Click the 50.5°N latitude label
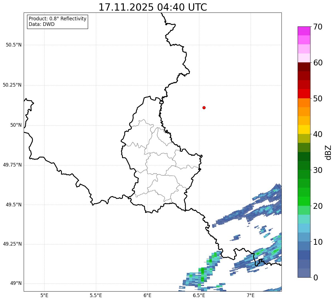The height and width of the screenshot is (301, 335). (14, 45)
